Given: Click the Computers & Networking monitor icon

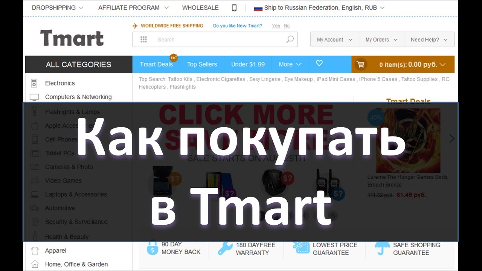Looking at the screenshot, I should click(34, 97).
